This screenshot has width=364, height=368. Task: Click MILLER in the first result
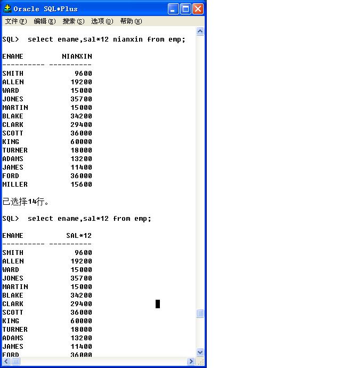click(x=15, y=185)
